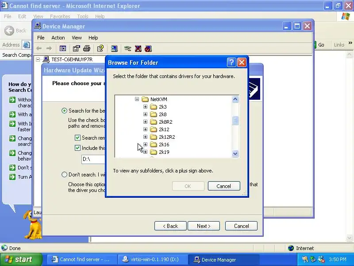Click the folder tree scrollbar thumb
The height and width of the screenshot is (266, 354).
pos(235,120)
